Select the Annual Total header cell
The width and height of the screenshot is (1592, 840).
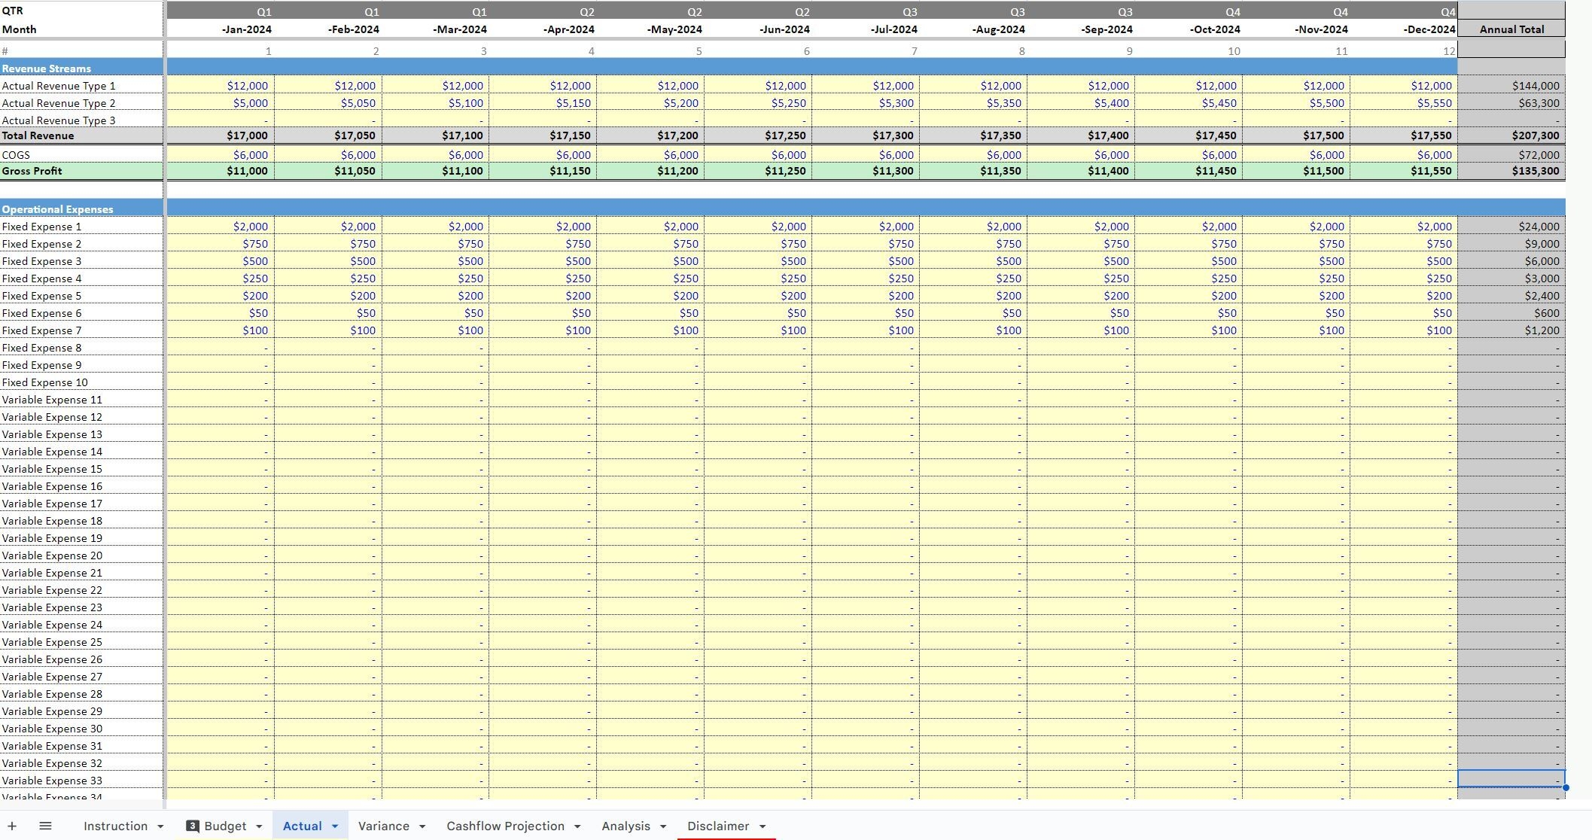(1511, 29)
